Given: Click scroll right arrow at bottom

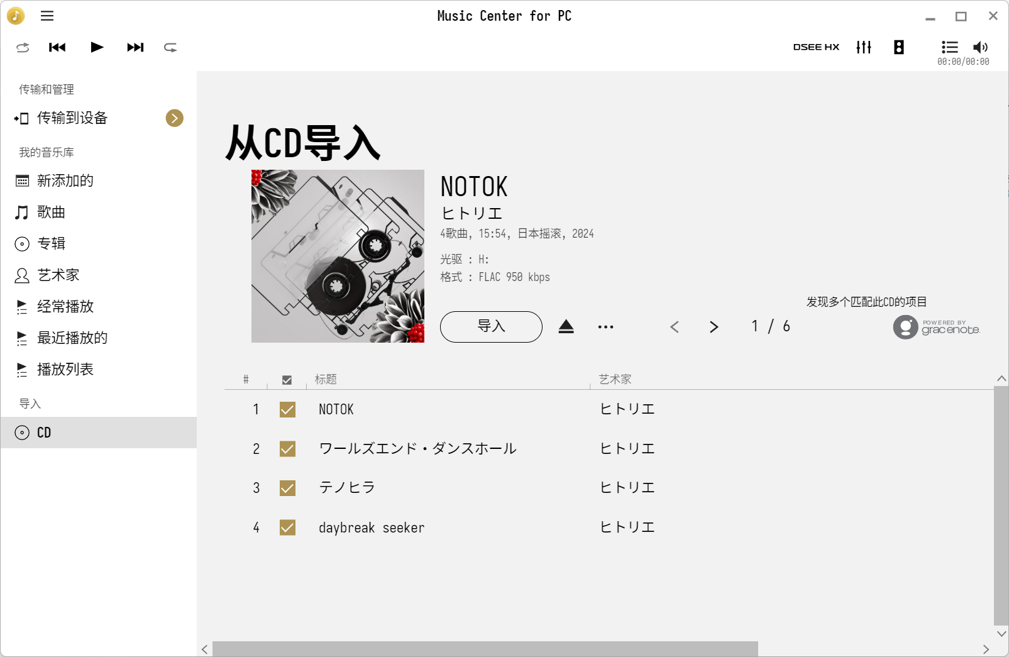Looking at the screenshot, I should coord(986,649).
